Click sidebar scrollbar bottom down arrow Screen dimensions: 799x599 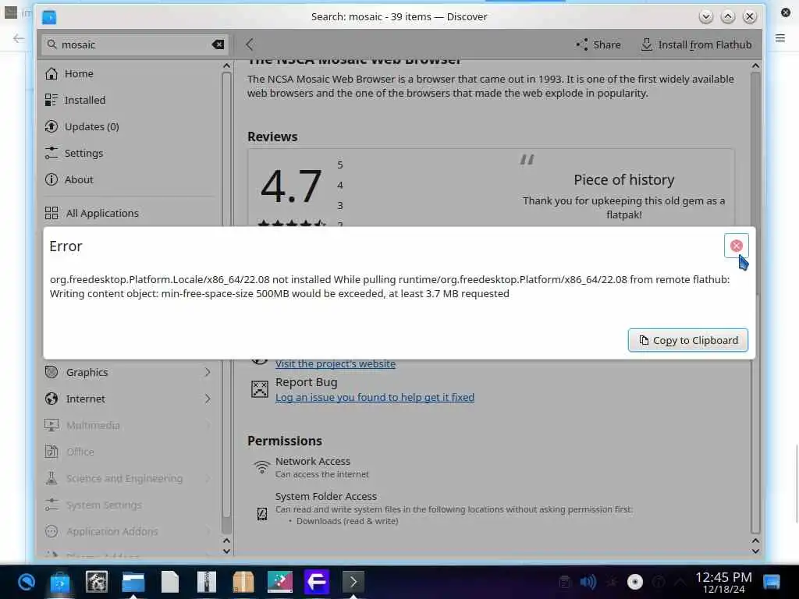(227, 551)
